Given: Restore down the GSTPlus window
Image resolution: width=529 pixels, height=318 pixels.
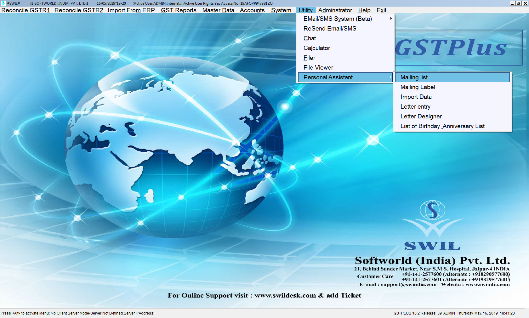Looking at the screenshot, I should coord(519,3).
